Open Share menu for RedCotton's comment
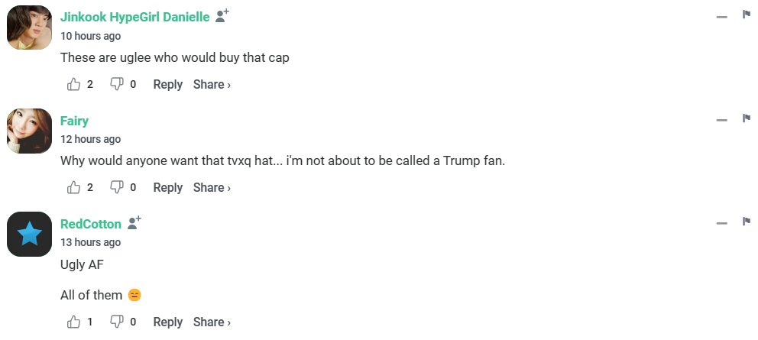Viewport: 758px width, 340px height. [x=212, y=322]
